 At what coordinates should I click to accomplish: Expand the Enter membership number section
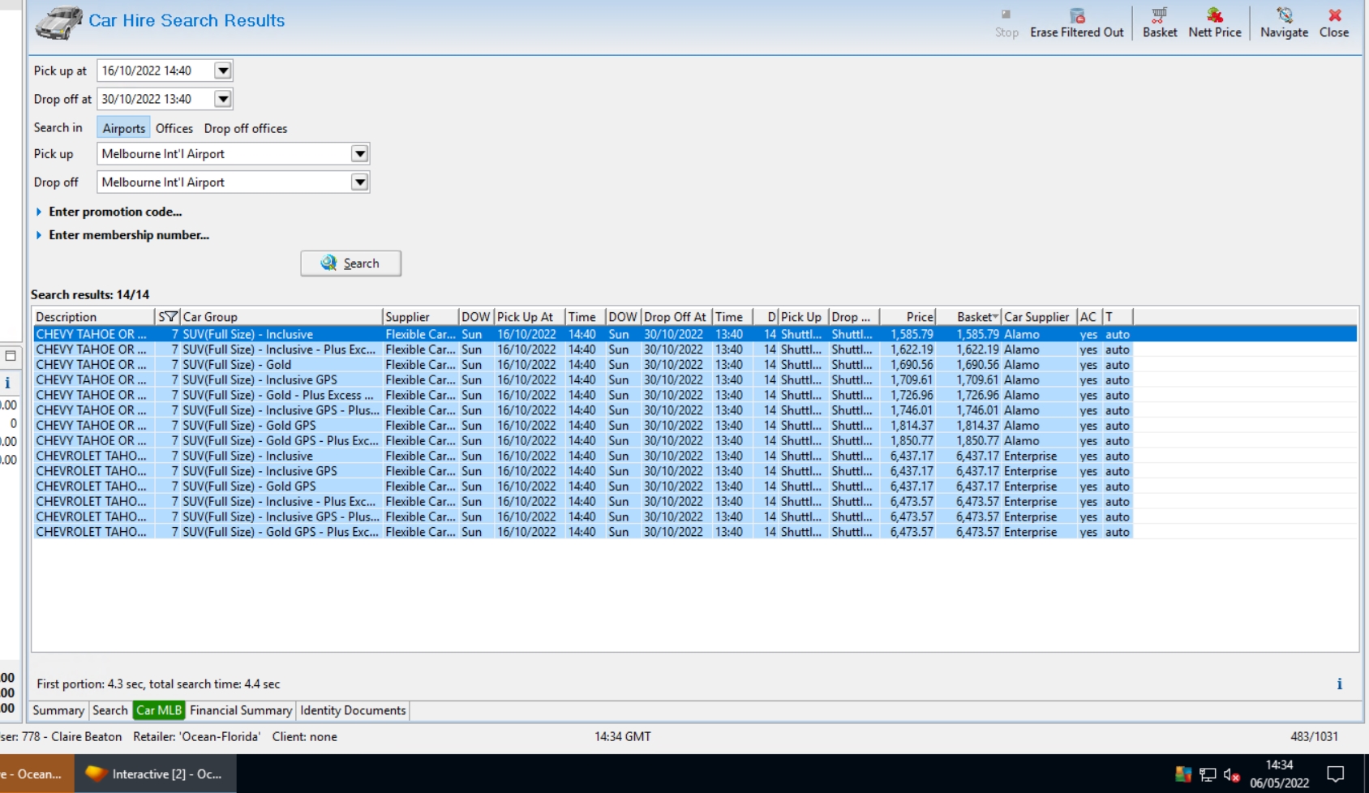pyautogui.click(x=122, y=235)
